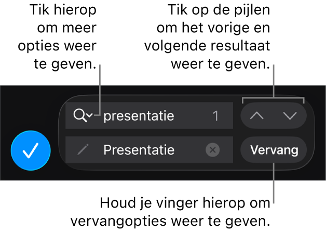Focus the replace field containing Presentatie
The image size is (326, 230).
tap(149, 149)
